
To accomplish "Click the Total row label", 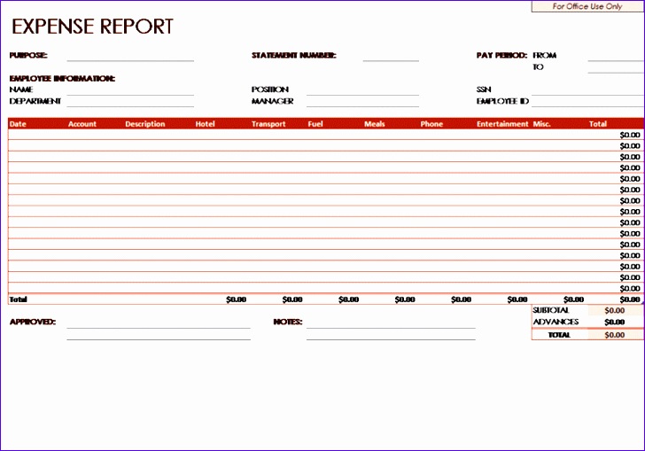I will (18, 299).
